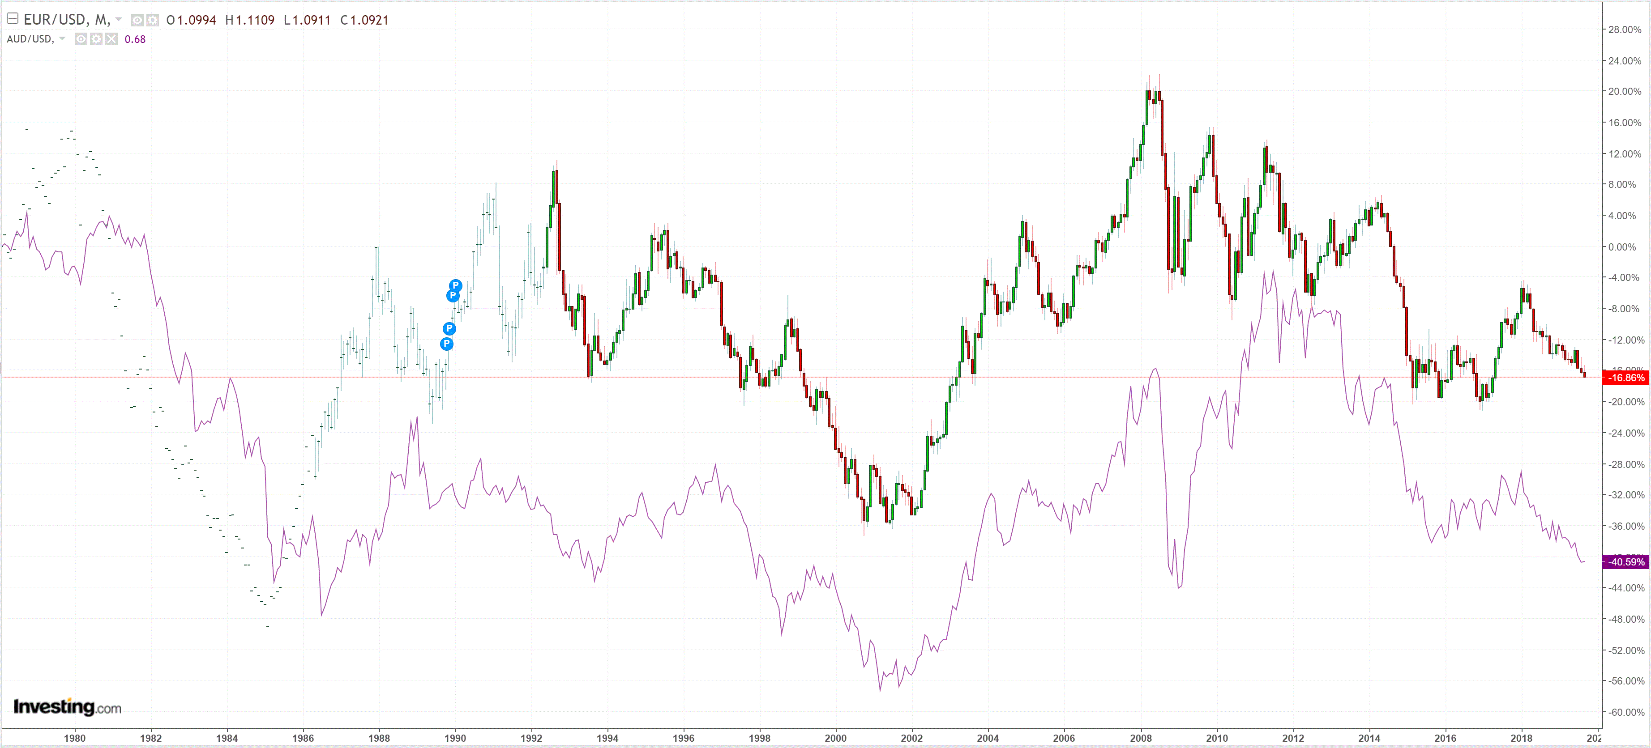
Task: Open the Investing.com logo link
Action: (x=67, y=707)
